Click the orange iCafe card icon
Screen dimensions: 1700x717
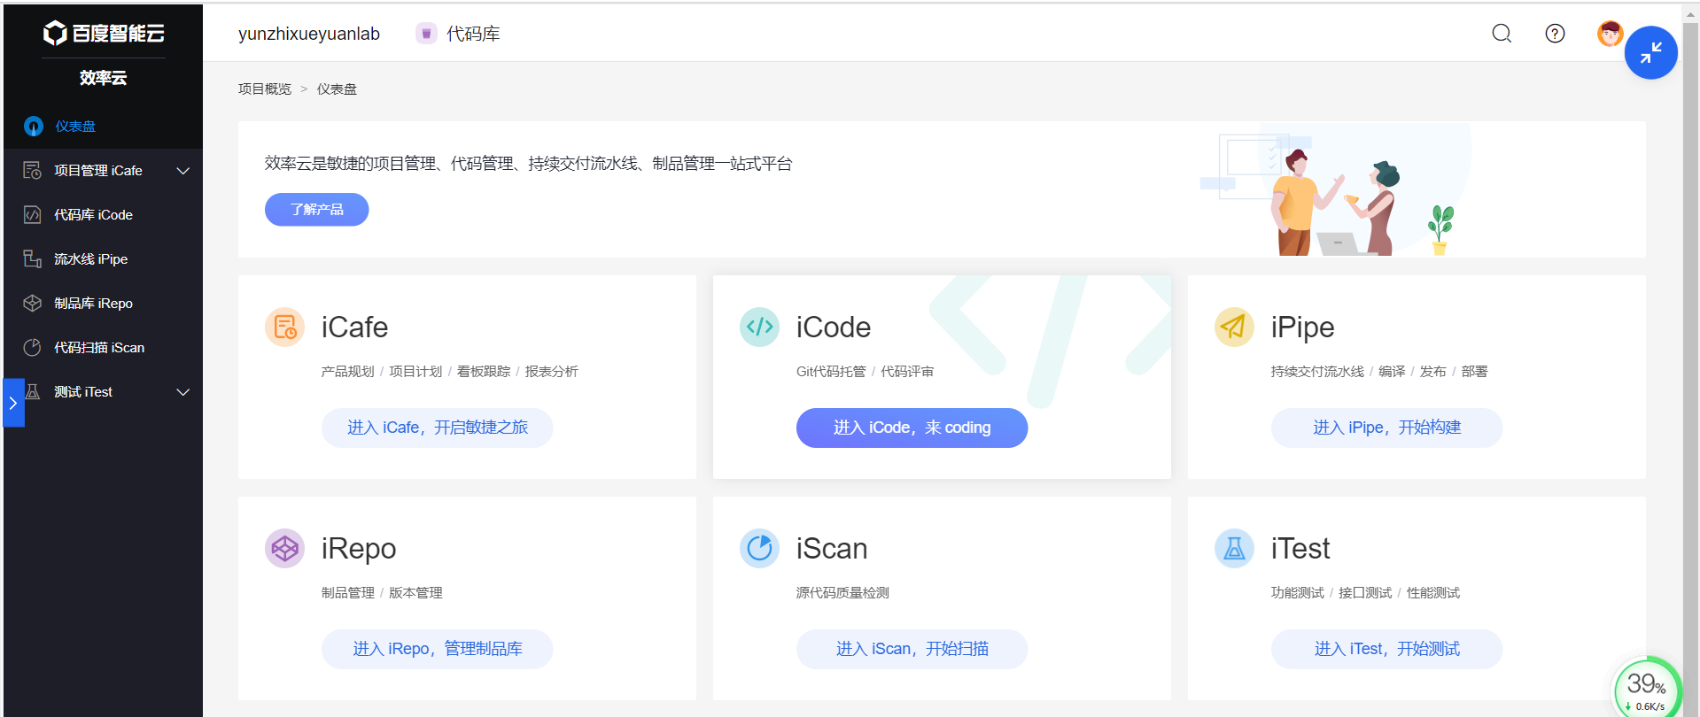click(x=284, y=328)
